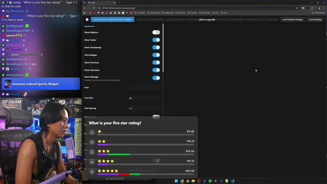The image size is (327, 184).
Task: Click the Line Spacing input field
Action: pos(144,108)
